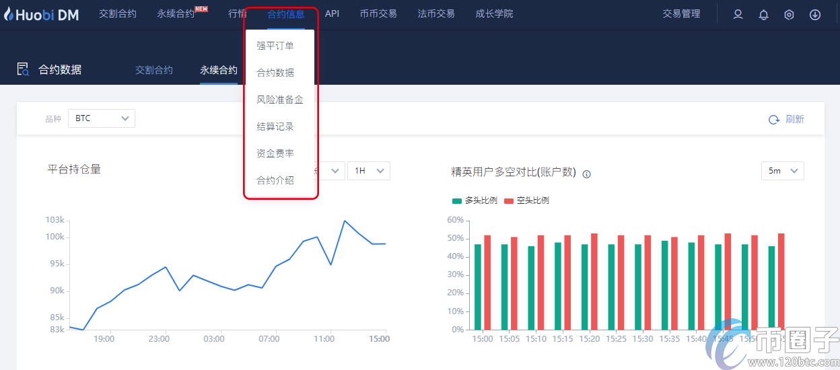Click the Huobi DM logo
The height and width of the screenshot is (370, 840).
click(41, 14)
